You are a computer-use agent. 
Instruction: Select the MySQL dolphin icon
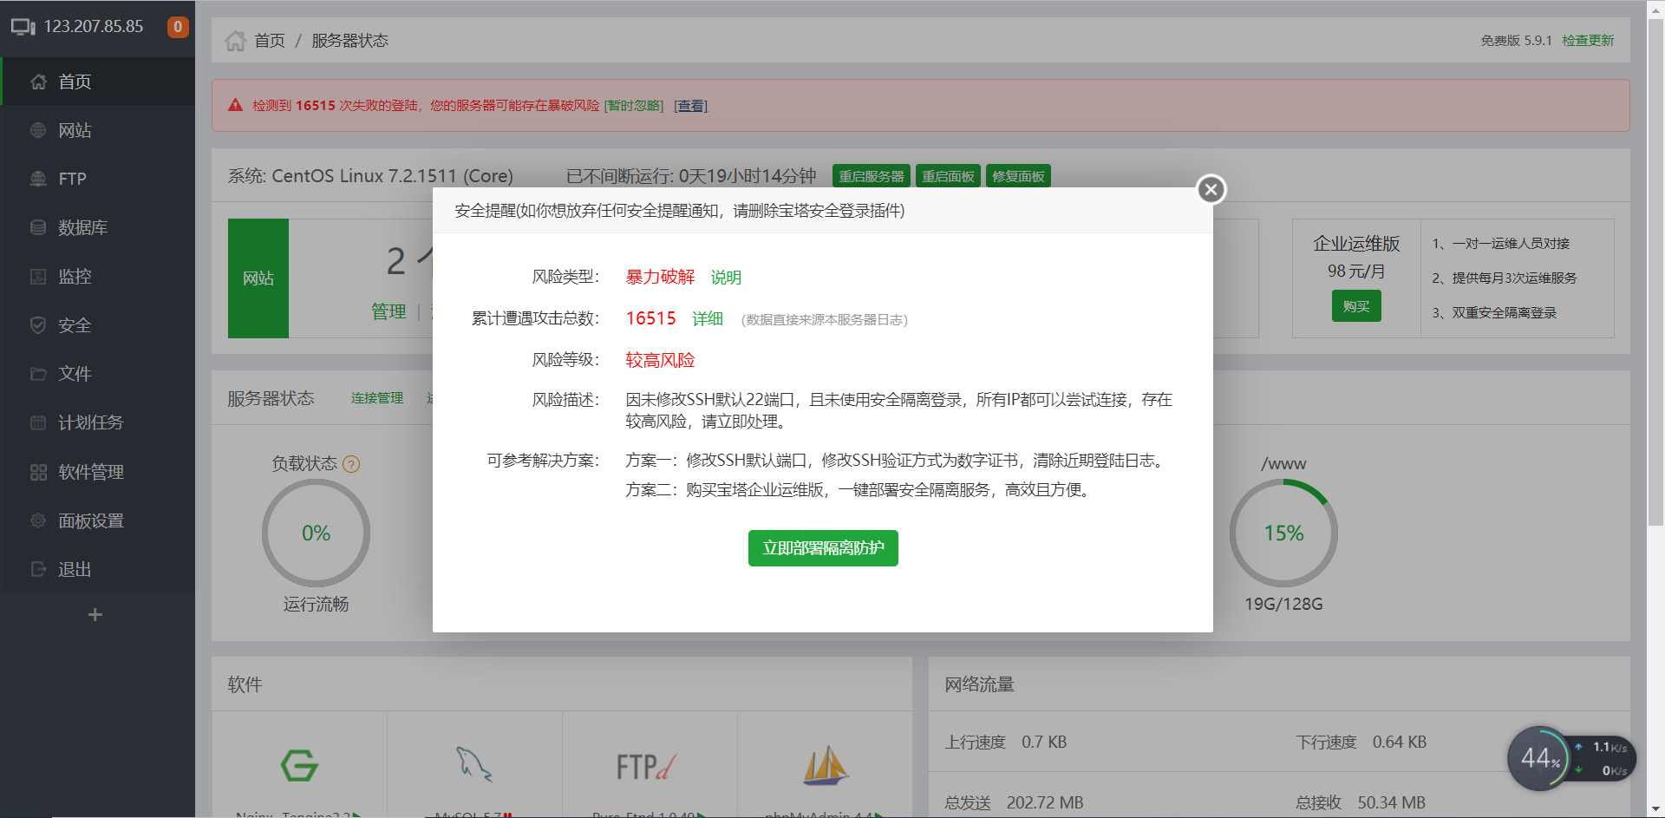pyautogui.click(x=473, y=763)
